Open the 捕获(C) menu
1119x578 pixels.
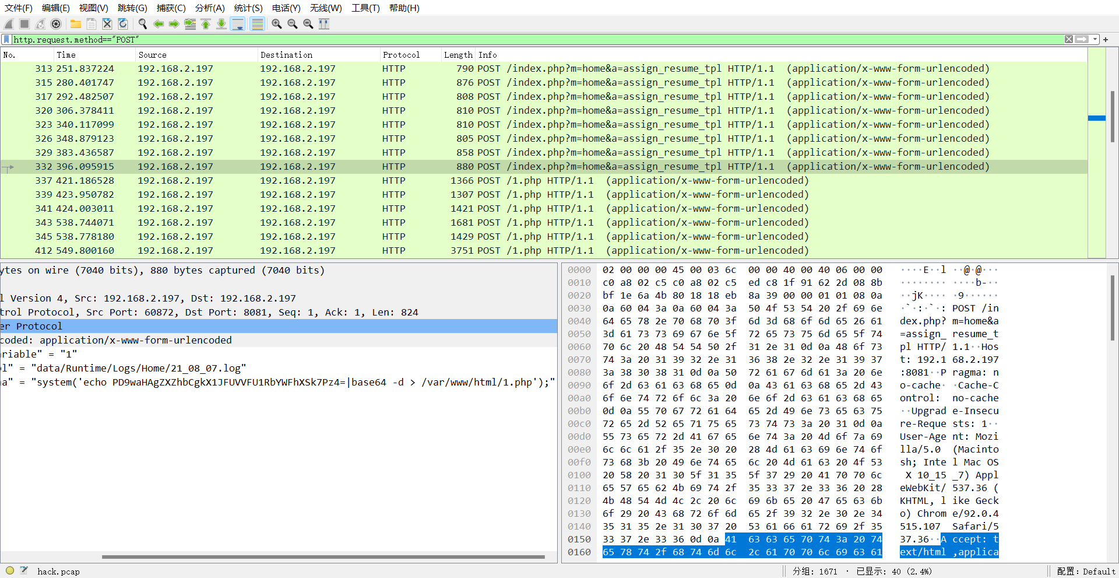pos(171,8)
